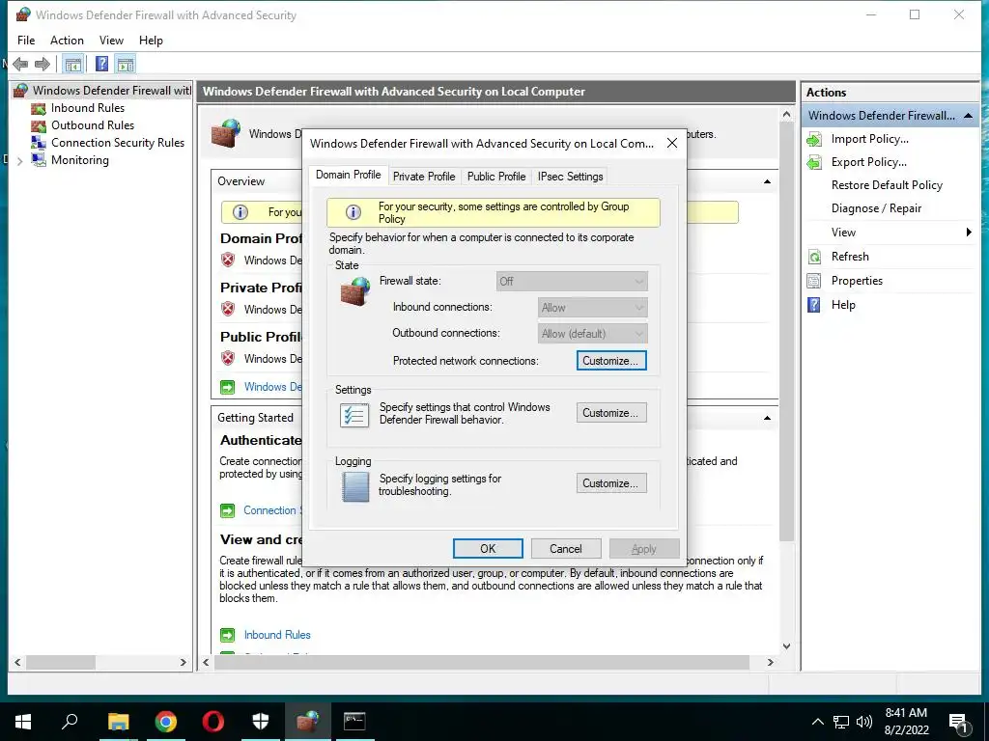The image size is (989, 741).
Task: Collapse the Overview section
Action: [x=767, y=182]
